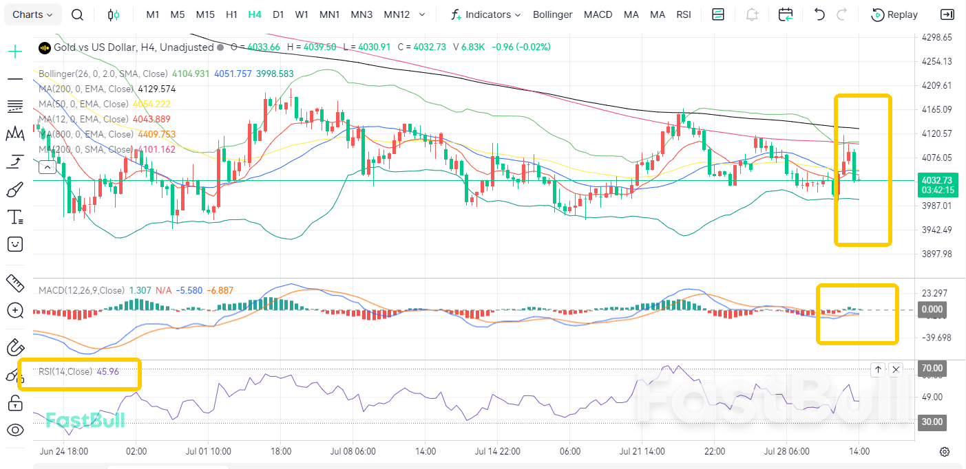Open the forecast arrow tool
This screenshot has height=469, width=966.
pyautogui.click(x=15, y=162)
